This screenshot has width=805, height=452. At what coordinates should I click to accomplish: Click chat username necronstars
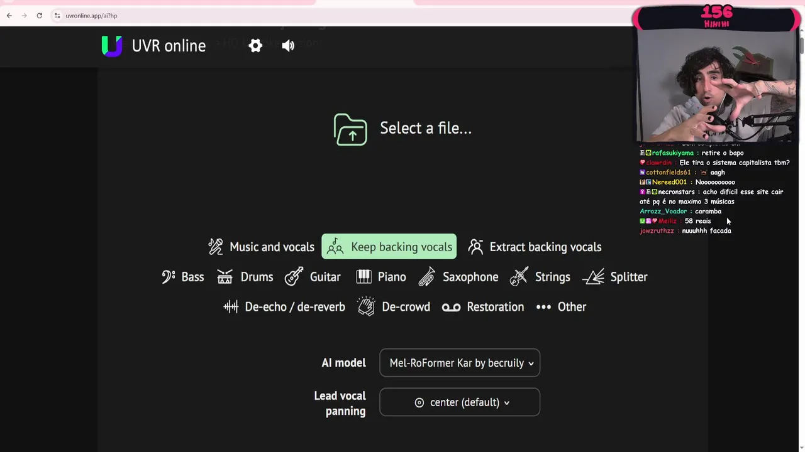(x=676, y=192)
